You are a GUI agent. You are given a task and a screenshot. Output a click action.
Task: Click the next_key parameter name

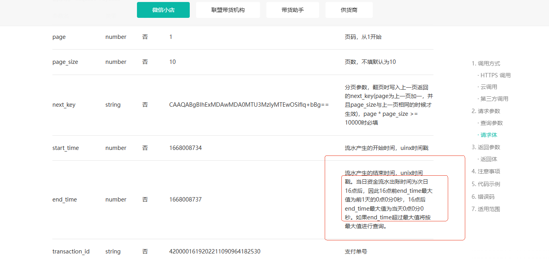coord(64,105)
